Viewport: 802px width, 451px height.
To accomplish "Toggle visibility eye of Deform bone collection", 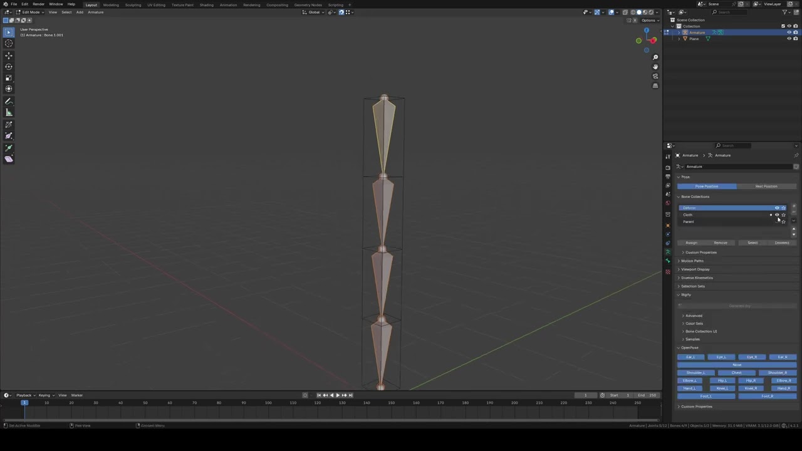I will [x=777, y=208].
